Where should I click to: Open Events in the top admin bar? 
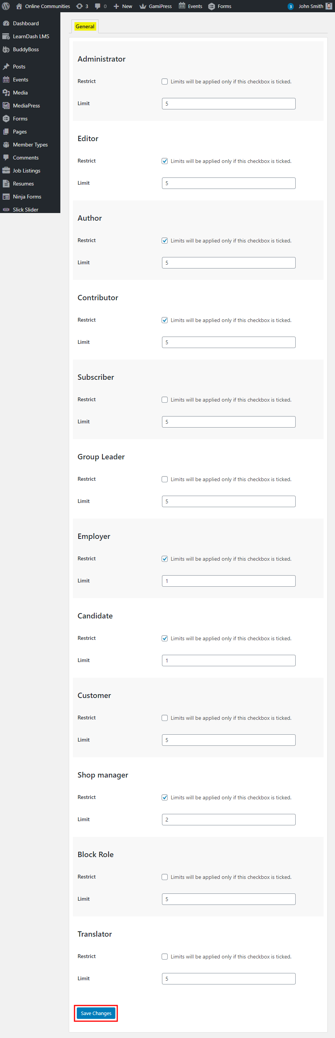[191, 6]
